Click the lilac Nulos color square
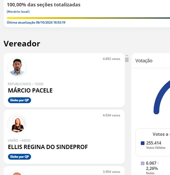This screenshot has height=175, width=170. tap(143, 163)
